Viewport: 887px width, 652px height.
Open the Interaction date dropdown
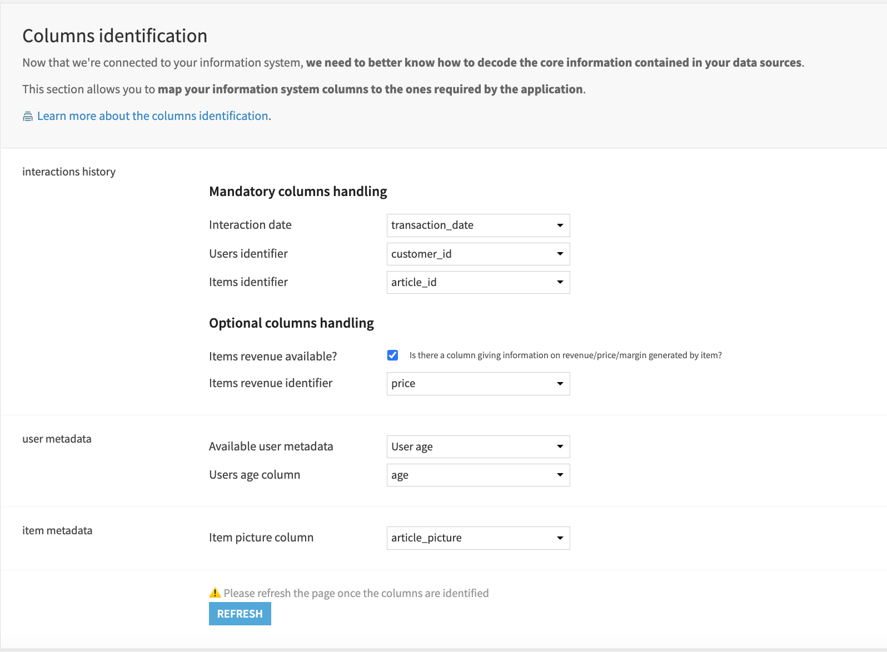pyautogui.click(x=478, y=225)
